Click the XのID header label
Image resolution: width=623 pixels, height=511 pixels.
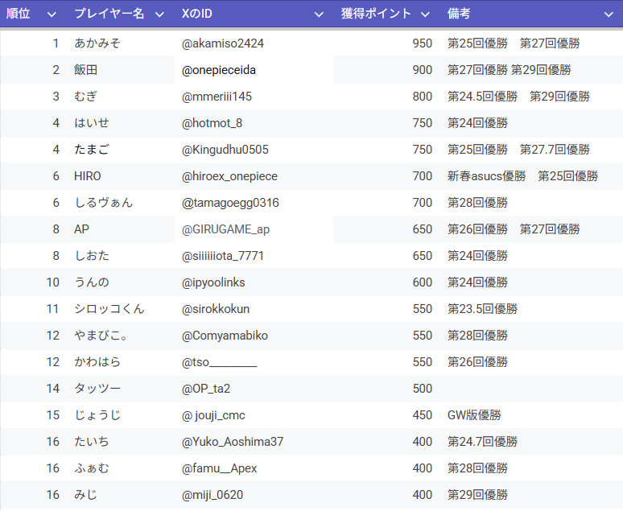(196, 14)
